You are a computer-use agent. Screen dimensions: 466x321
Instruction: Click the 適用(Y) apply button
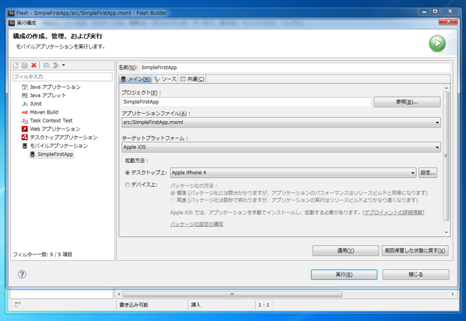click(345, 251)
